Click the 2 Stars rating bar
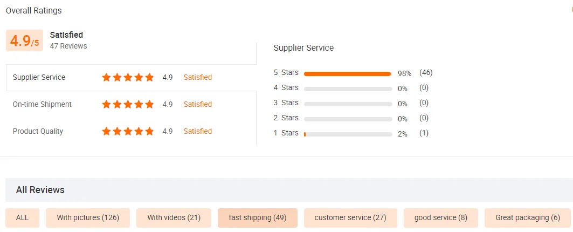573x232 pixels. (x=348, y=119)
